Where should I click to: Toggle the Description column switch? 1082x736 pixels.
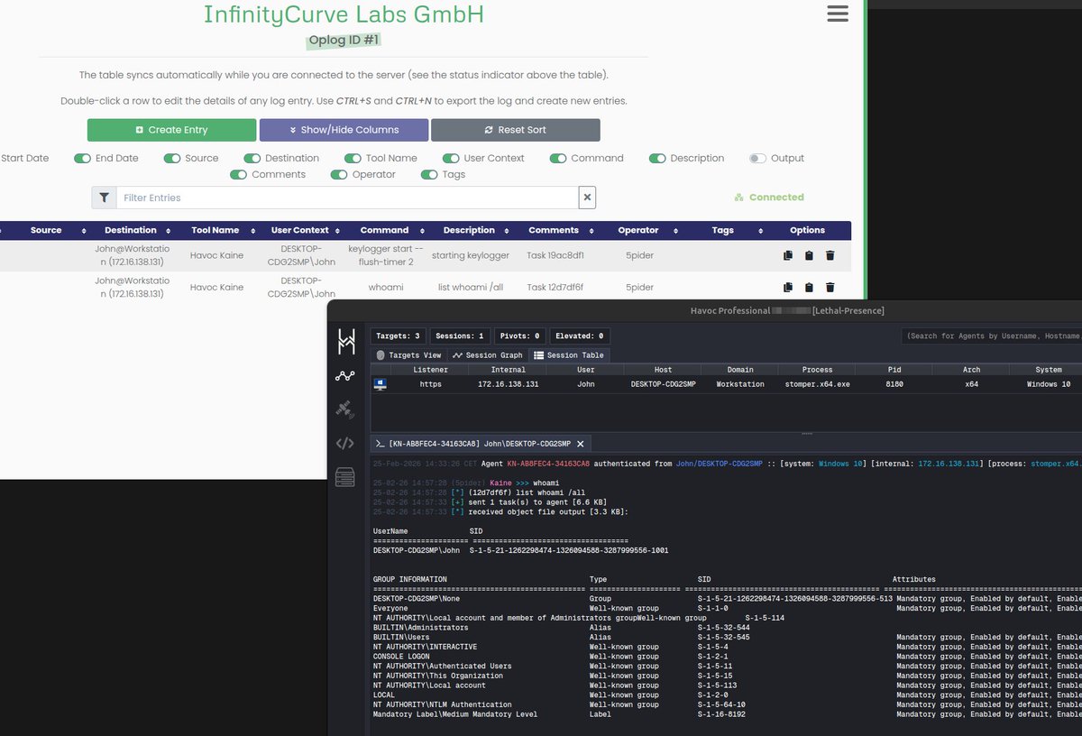click(x=657, y=159)
